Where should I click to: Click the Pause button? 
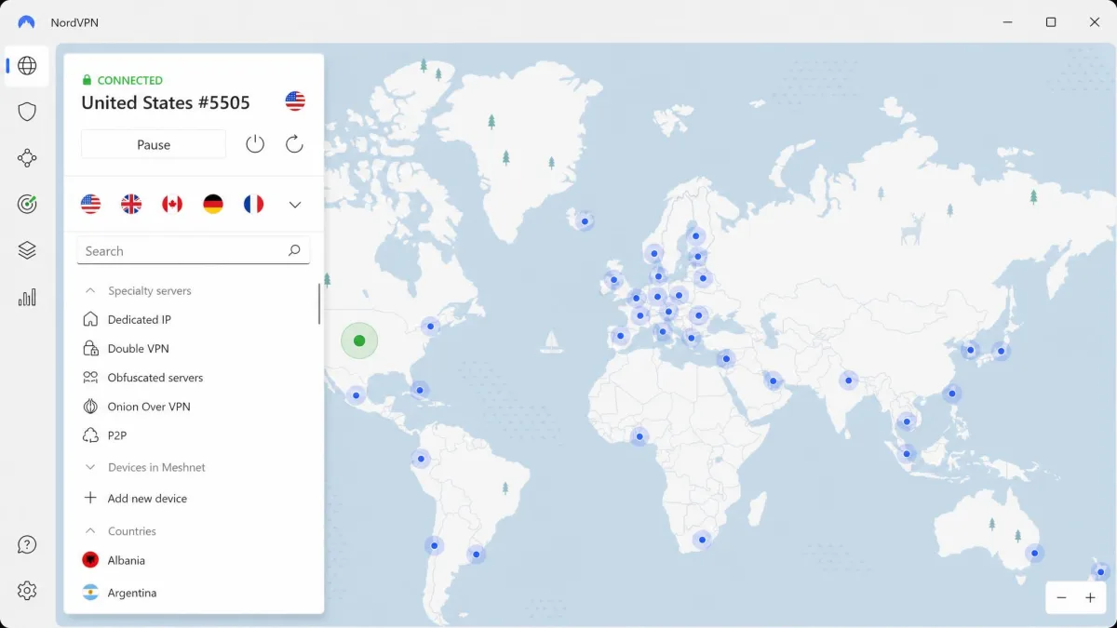[x=154, y=144]
